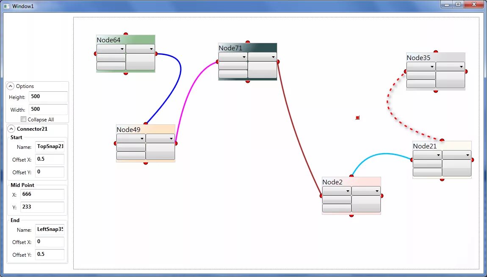Screen dimensions: 487x277
Task: Click the bottom snap point of Node64
Action: (x=125, y=73)
